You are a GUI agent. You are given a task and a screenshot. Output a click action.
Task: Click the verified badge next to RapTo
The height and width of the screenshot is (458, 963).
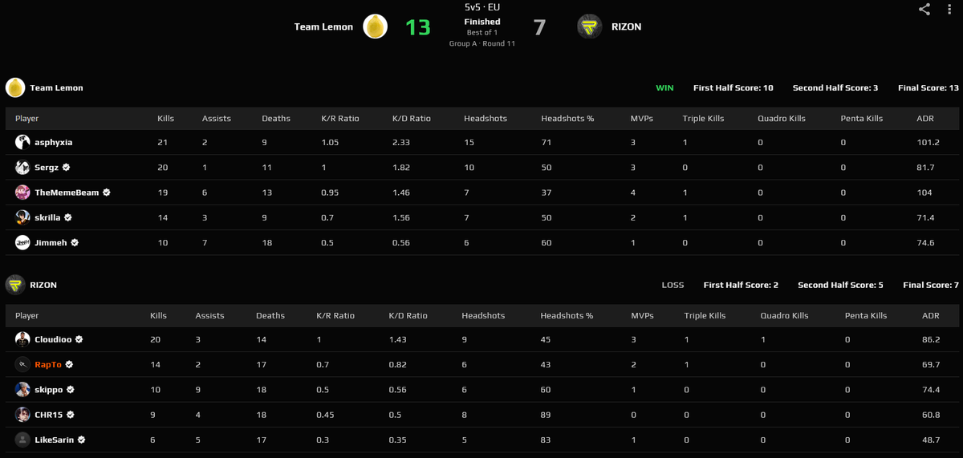coord(69,364)
